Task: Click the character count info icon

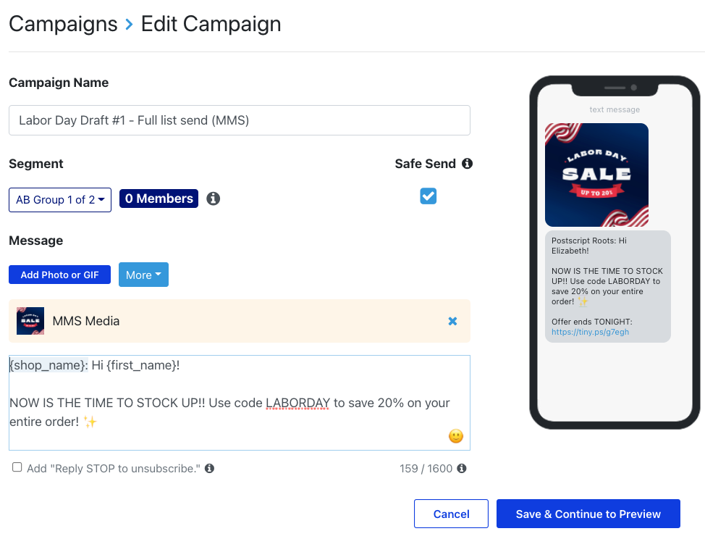Action: [462, 468]
